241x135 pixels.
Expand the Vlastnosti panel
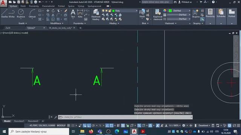171,23
